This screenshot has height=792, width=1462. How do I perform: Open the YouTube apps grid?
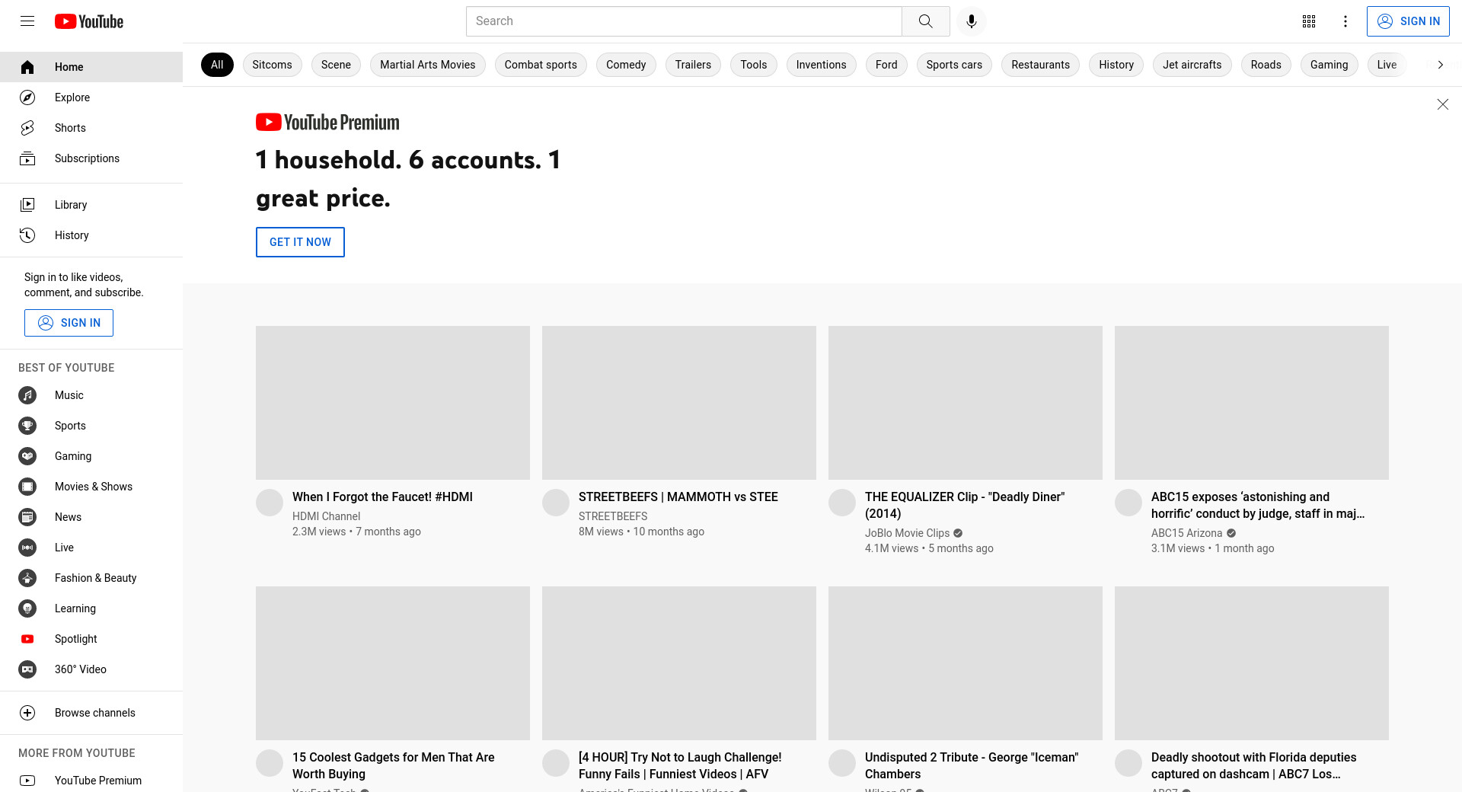pyautogui.click(x=1309, y=21)
